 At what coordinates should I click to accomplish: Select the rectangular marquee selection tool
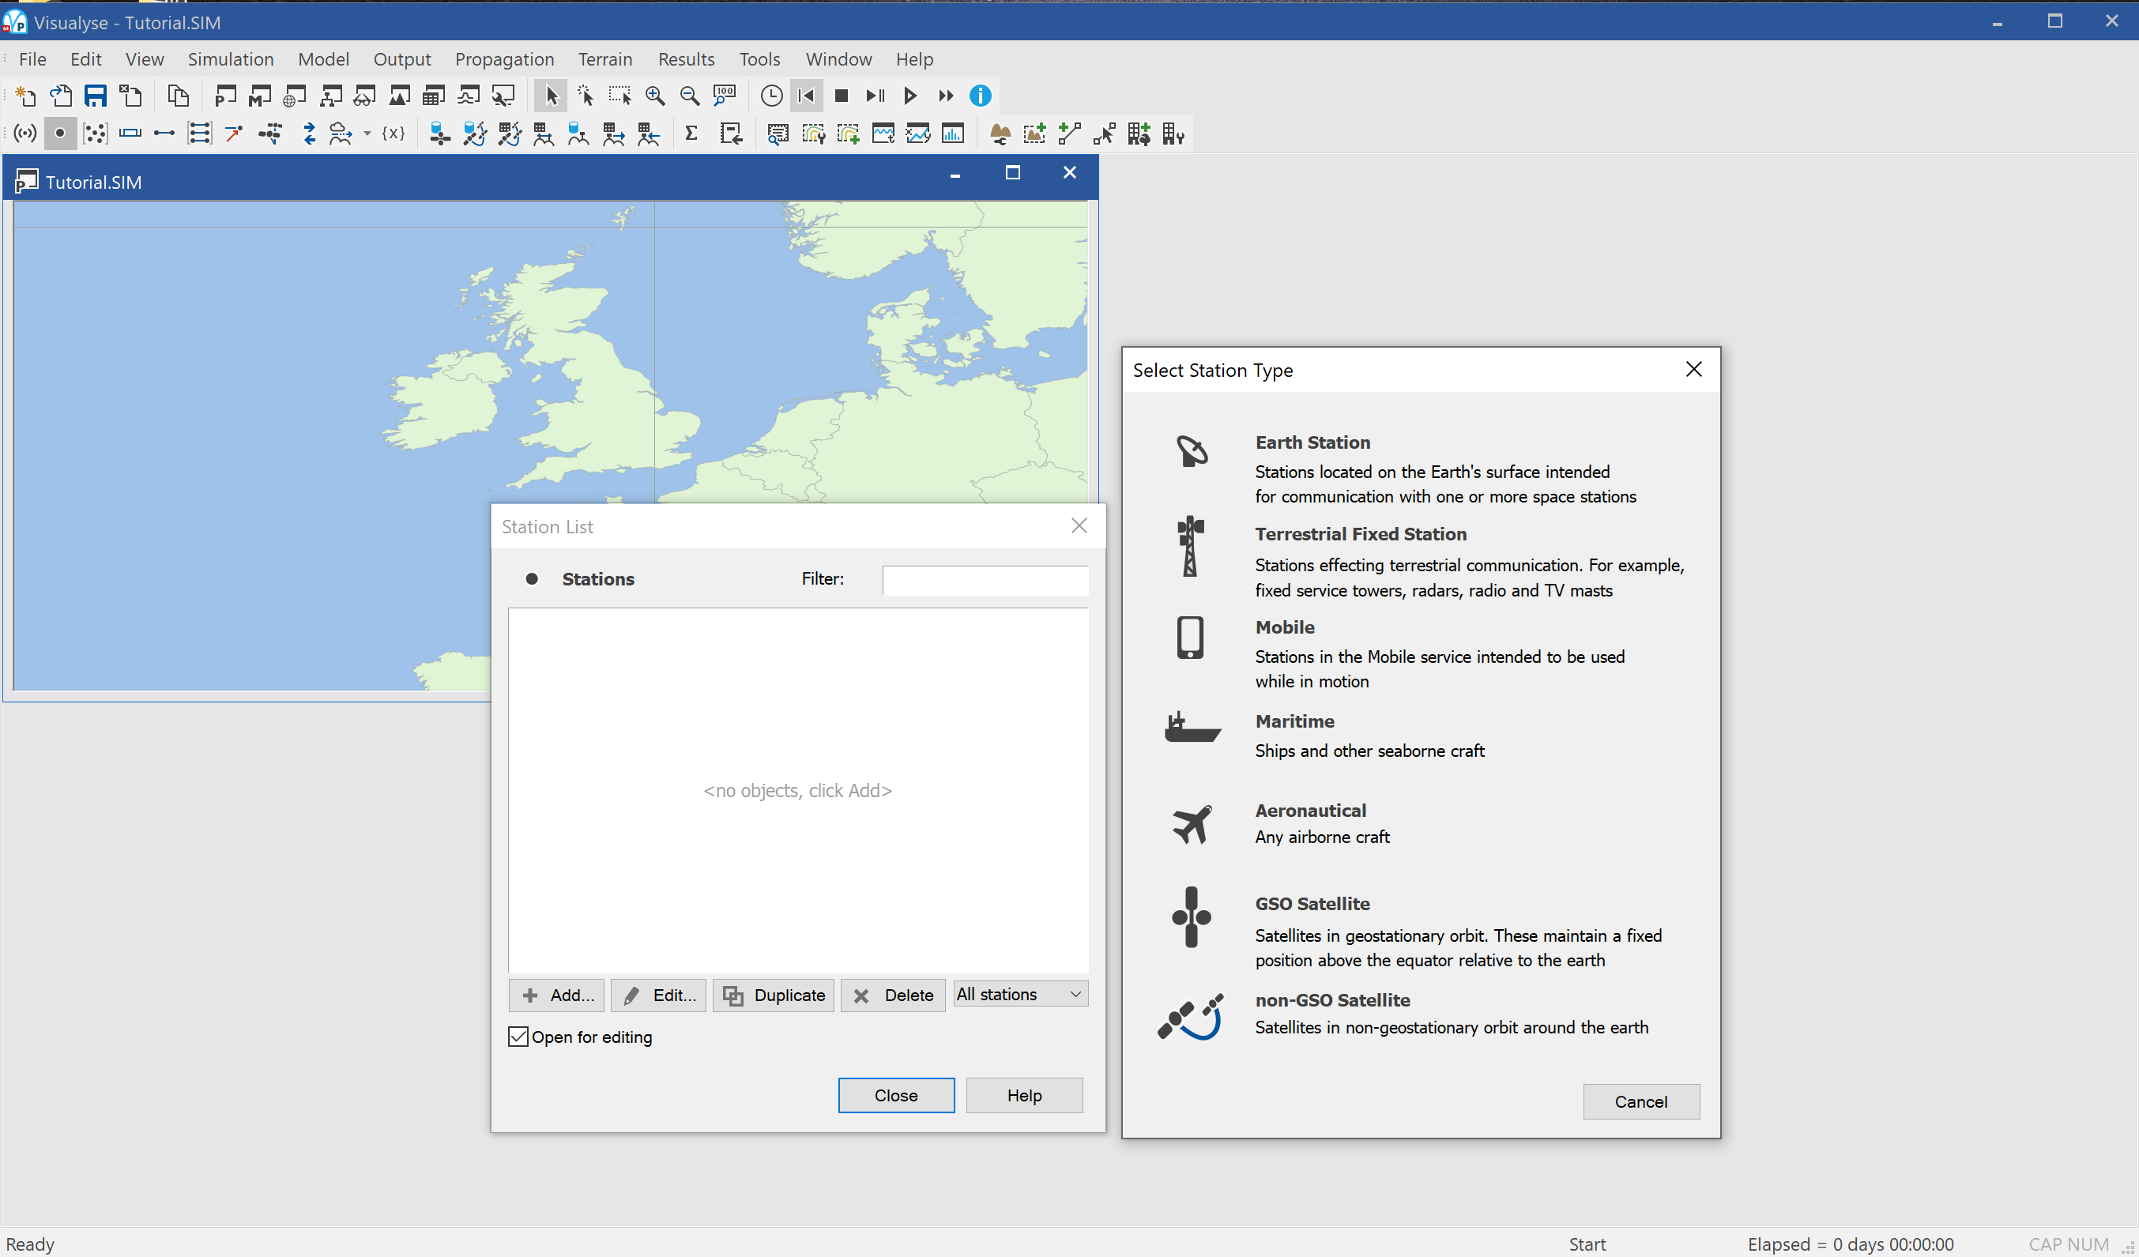[619, 96]
